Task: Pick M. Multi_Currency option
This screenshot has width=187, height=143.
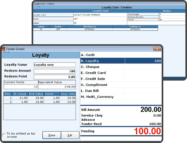Action: click(x=121, y=97)
